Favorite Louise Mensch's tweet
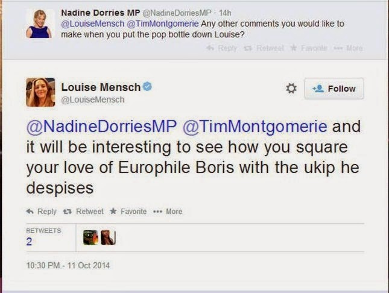Viewport: 389px width, 293px height. pos(128,212)
